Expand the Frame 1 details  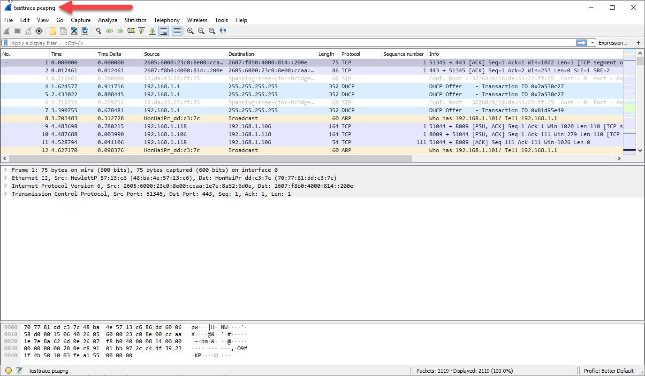tap(6, 169)
